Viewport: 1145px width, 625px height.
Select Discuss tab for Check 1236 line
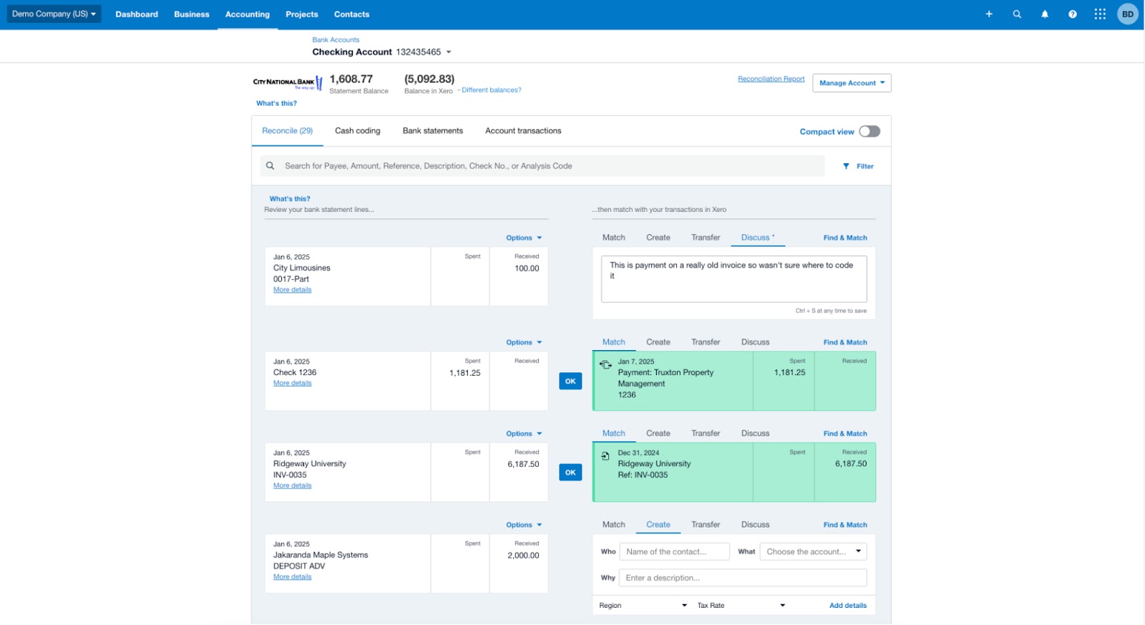pos(756,342)
